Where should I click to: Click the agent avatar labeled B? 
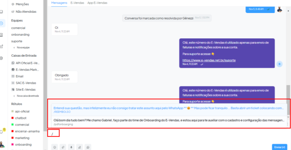coord(279,64)
